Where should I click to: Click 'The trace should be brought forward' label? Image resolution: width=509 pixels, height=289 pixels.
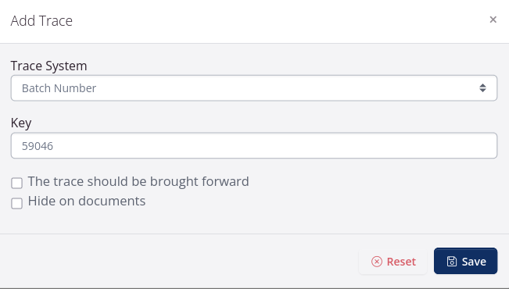pos(138,181)
